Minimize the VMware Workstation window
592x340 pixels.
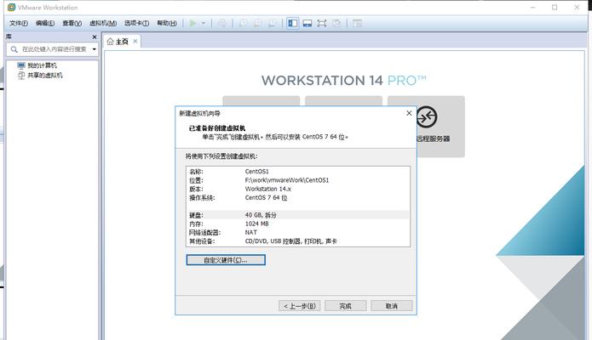(532, 7)
